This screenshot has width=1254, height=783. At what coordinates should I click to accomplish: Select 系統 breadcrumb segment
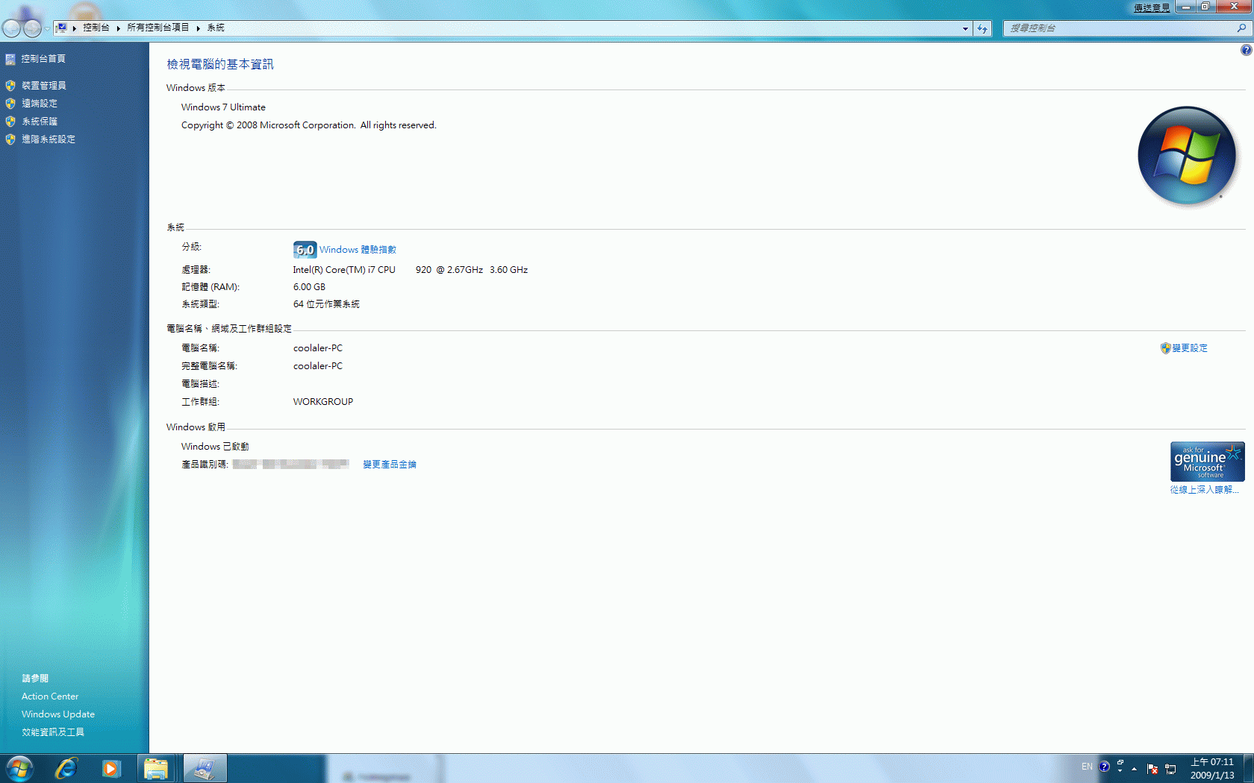click(216, 28)
